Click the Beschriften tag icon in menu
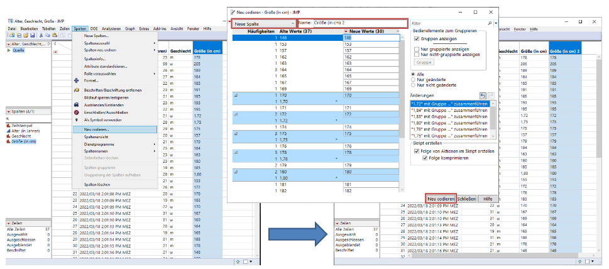This screenshot has width=609, height=269. click(x=76, y=90)
